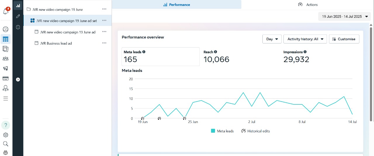Click the bug report icon
Image resolution: width=374 pixels, height=156 pixels.
point(6,153)
